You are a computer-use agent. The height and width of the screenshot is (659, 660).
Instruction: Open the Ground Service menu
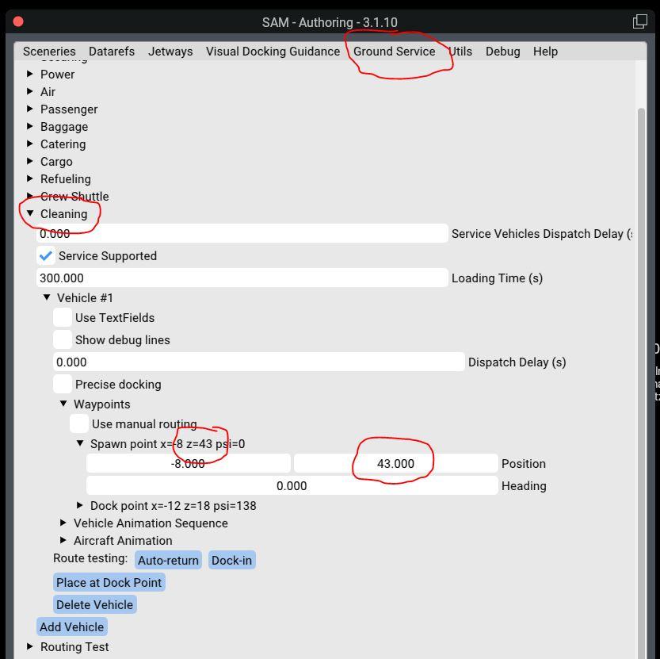tap(394, 52)
